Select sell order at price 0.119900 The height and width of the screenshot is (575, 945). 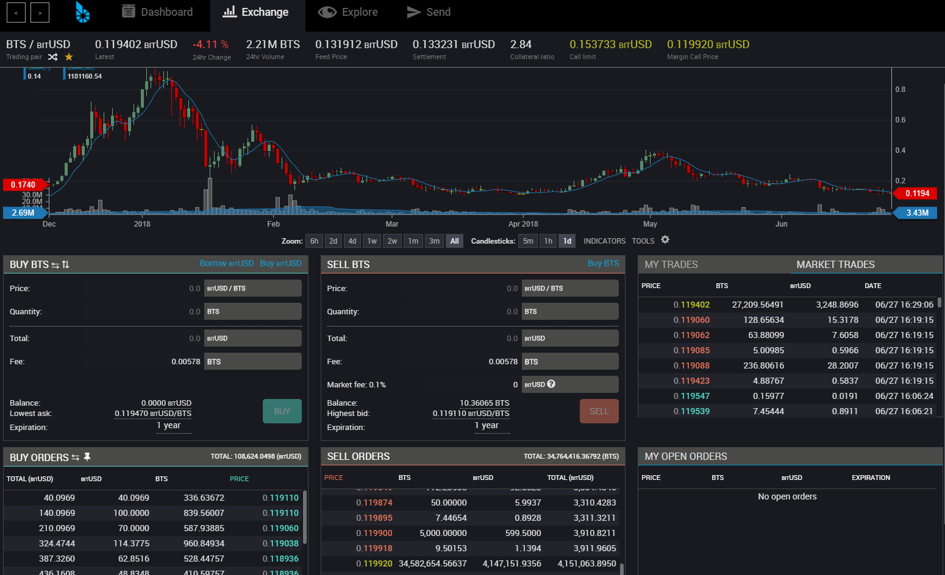[471, 533]
